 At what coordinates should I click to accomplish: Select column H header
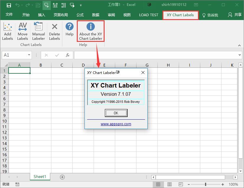coord(168,65)
